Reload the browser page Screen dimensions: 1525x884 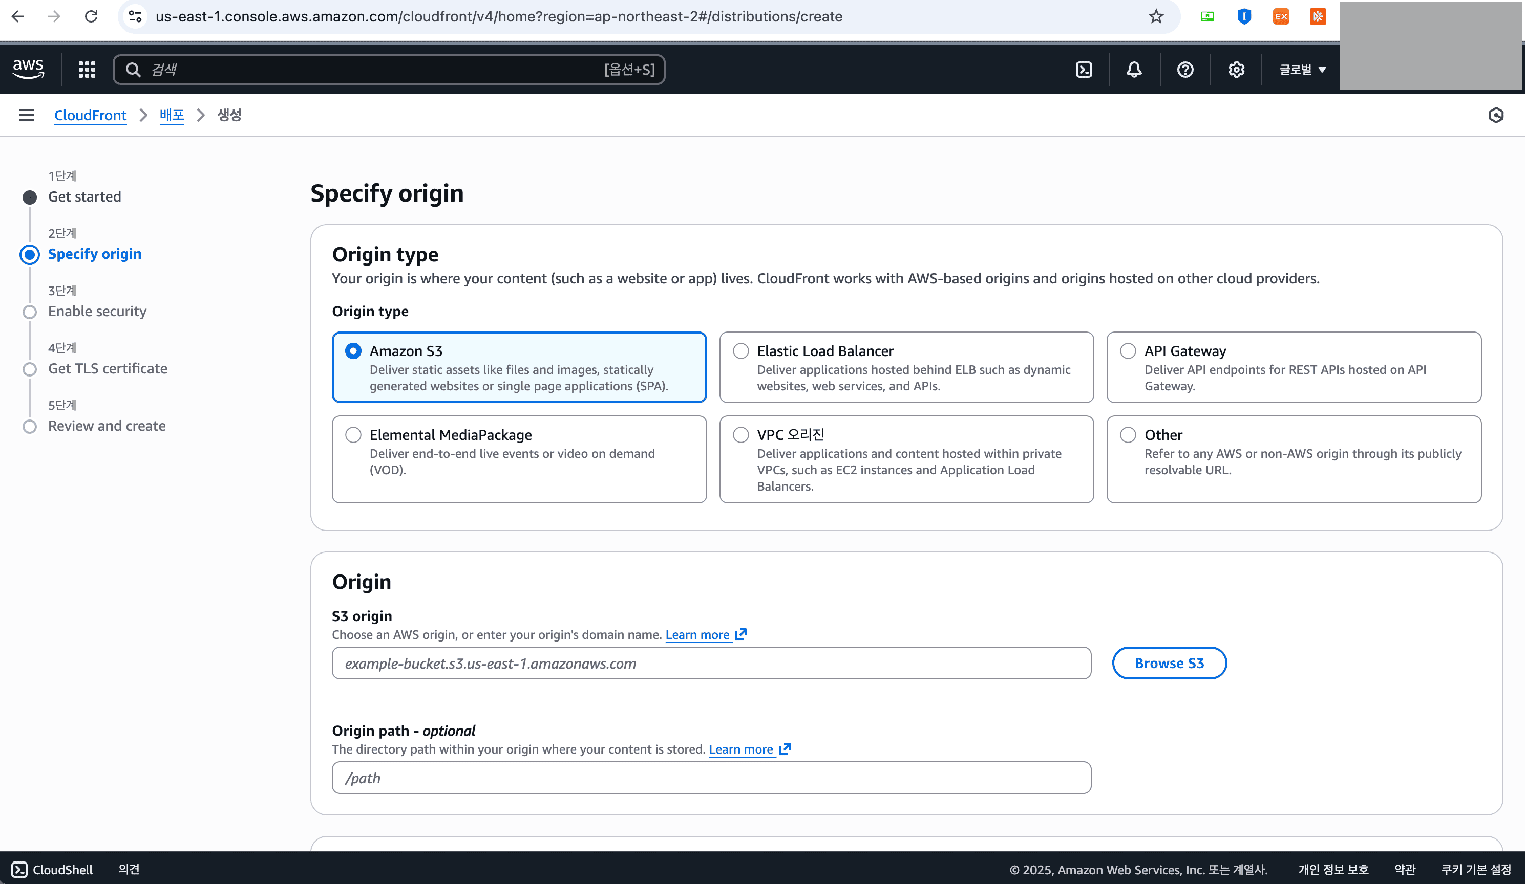[x=91, y=16]
